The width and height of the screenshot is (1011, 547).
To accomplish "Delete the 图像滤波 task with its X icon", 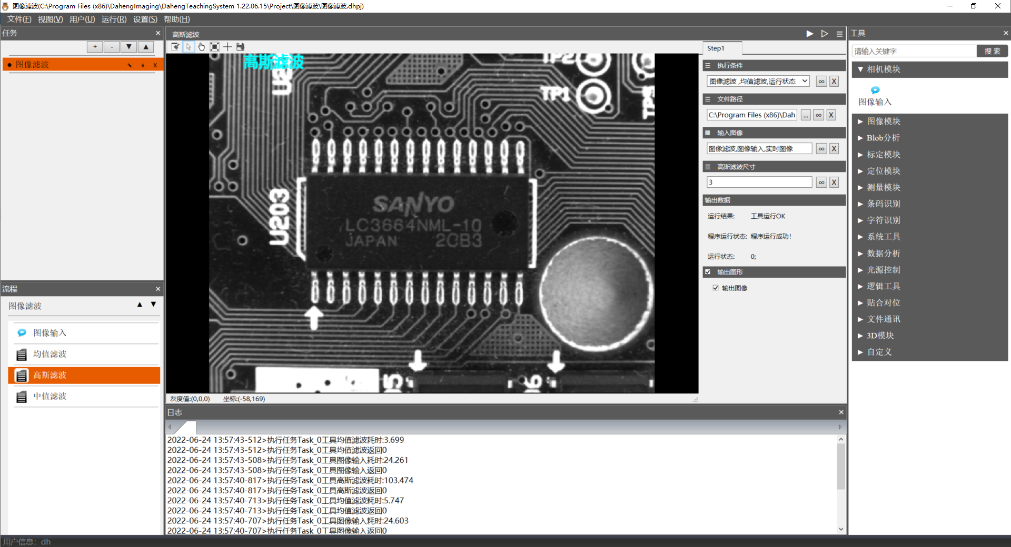I will pos(155,65).
